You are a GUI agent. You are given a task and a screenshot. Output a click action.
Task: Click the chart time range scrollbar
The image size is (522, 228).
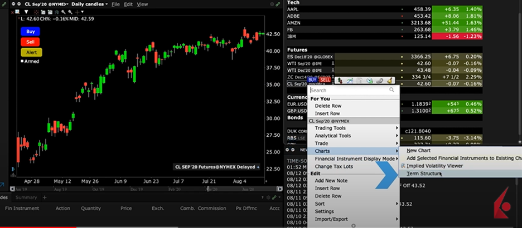[139, 189]
